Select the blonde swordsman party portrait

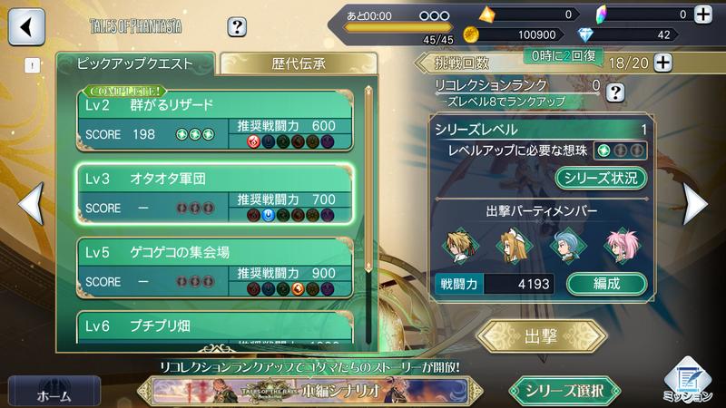pos(460,246)
